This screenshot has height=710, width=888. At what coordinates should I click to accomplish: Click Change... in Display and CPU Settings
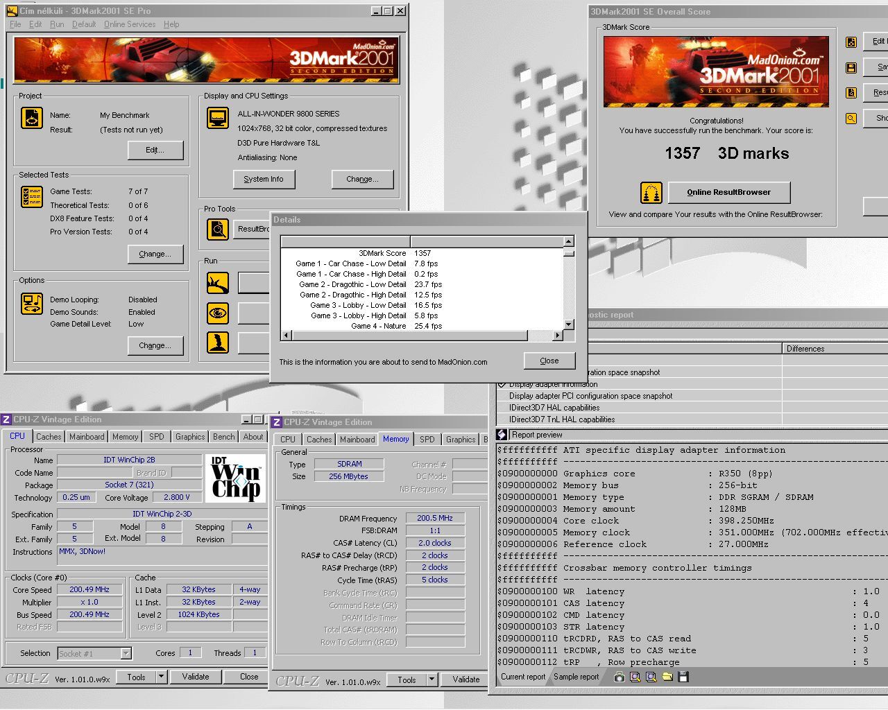click(362, 179)
